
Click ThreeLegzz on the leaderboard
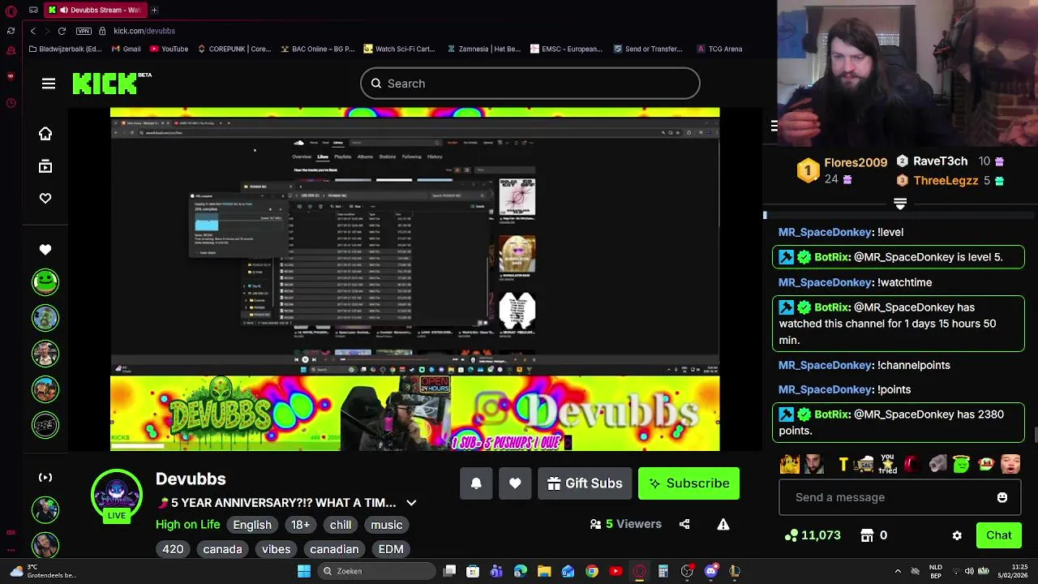pyautogui.click(x=946, y=181)
